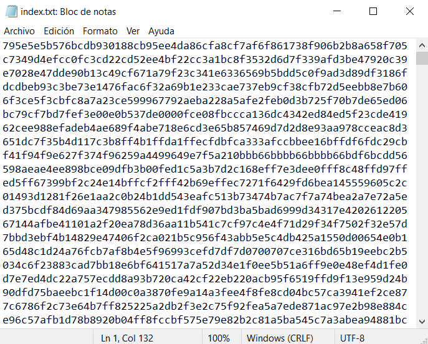The image size is (428, 344).
Task: Click the vertical scrollbar thumb
Action: click(422, 58)
